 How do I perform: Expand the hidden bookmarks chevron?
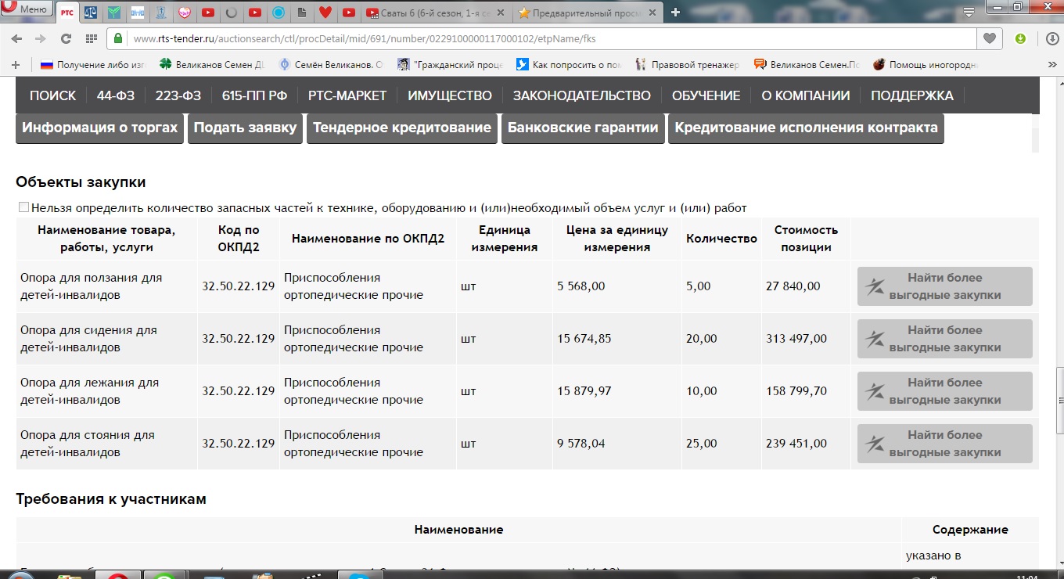1051,65
